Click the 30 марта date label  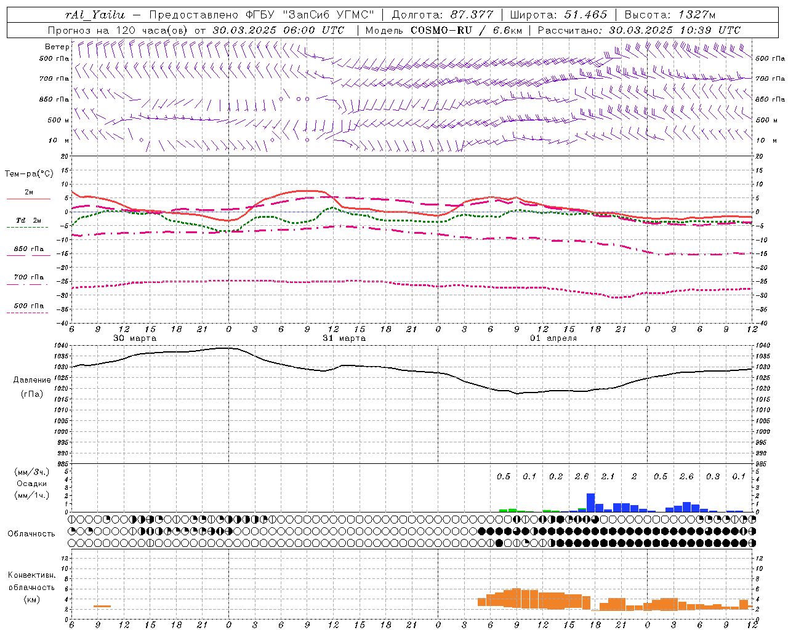click(135, 338)
